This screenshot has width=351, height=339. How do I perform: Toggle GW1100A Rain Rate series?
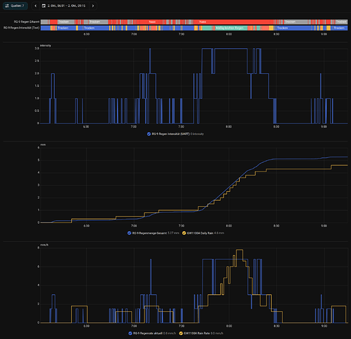[x=181, y=334]
